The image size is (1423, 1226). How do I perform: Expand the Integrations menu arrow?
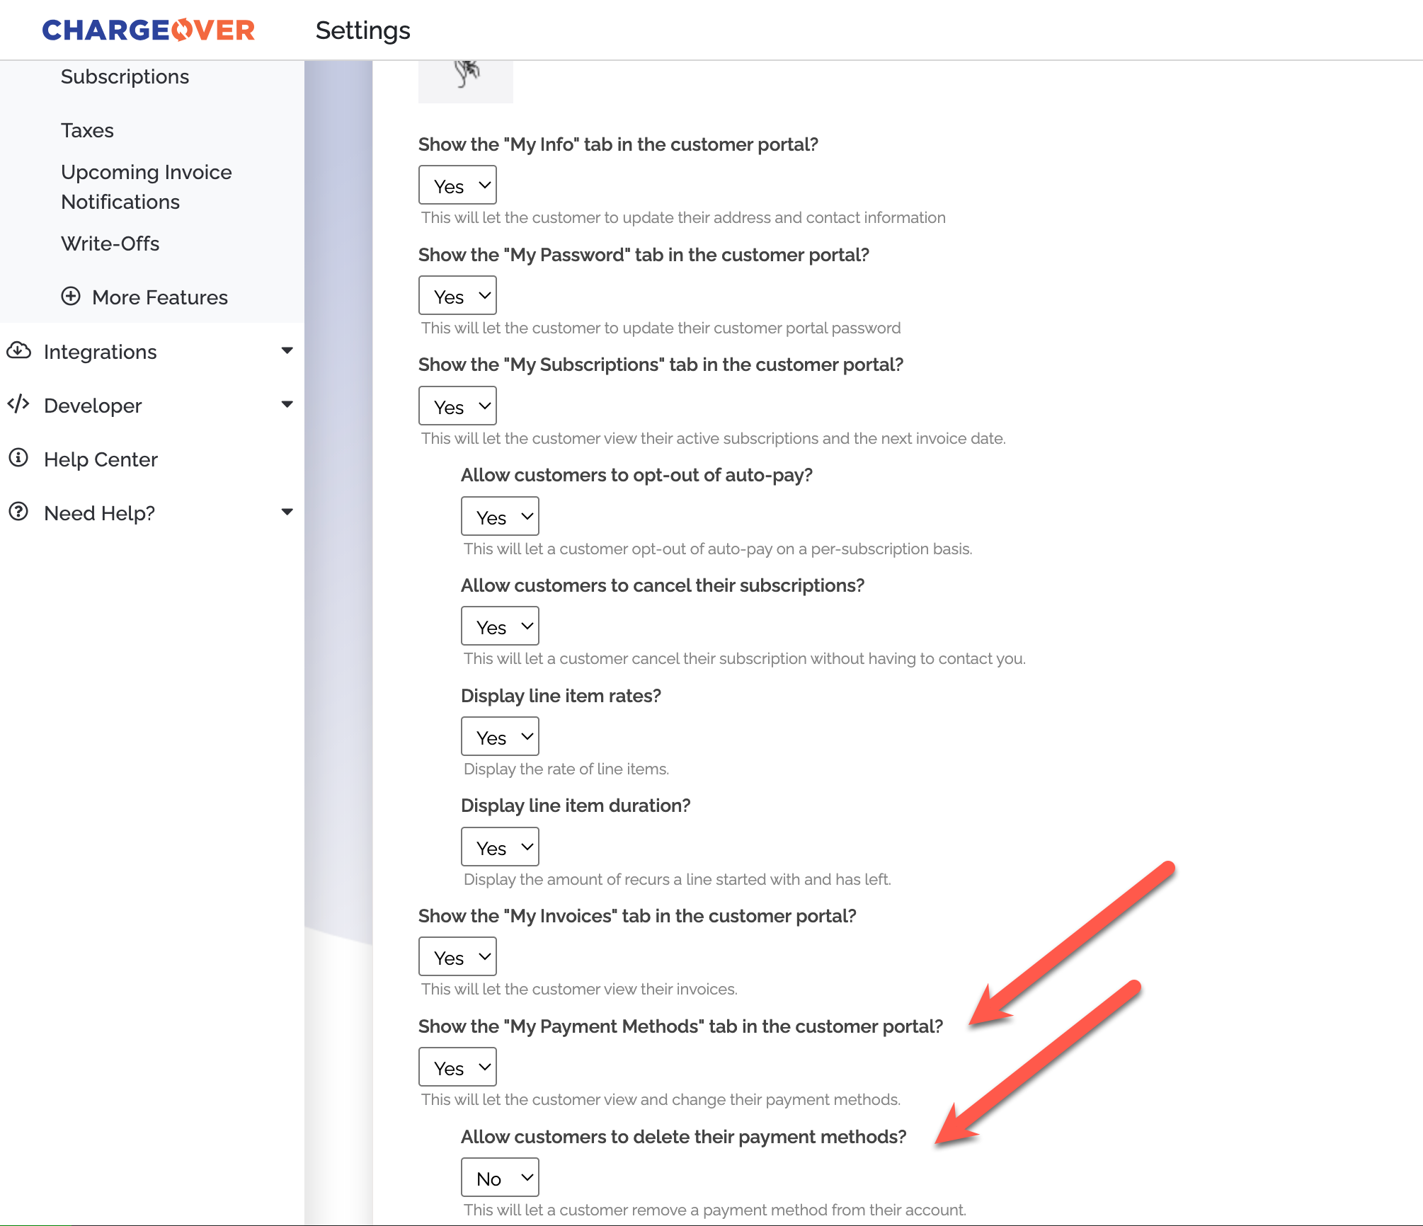tap(287, 350)
